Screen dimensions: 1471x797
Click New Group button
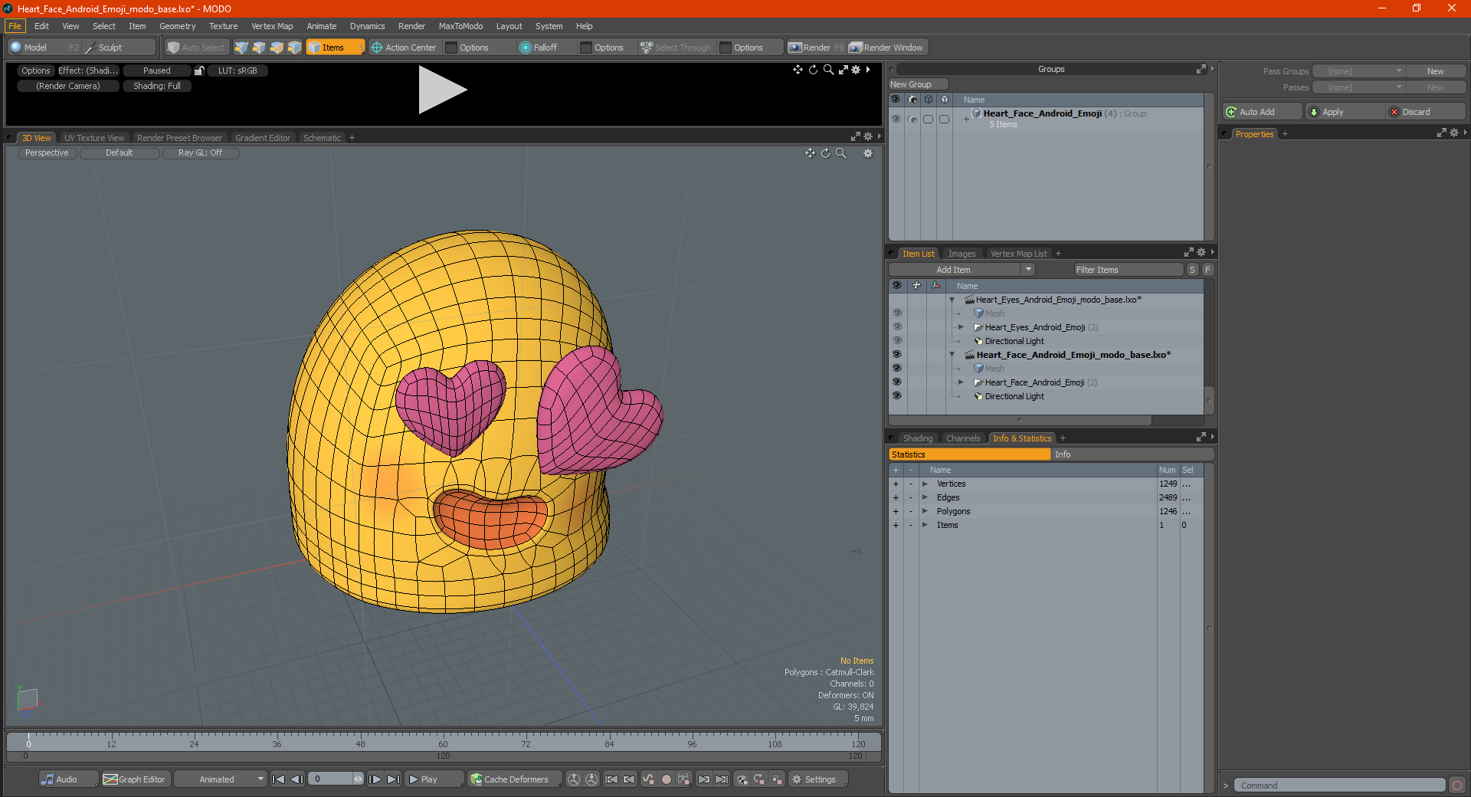(918, 84)
